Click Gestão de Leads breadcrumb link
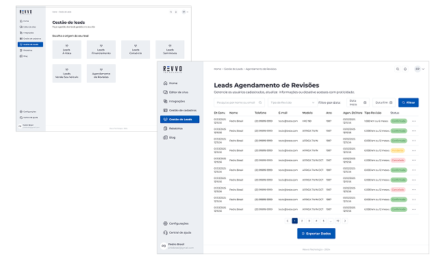Screen dimensions: 445x261 pyautogui.click(x=233, y=69)
